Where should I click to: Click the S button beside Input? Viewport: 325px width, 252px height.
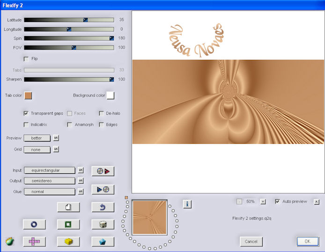[x=81, y=170]
